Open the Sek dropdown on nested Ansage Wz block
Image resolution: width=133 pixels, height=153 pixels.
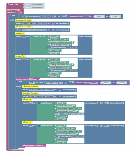tap(106, 103)
